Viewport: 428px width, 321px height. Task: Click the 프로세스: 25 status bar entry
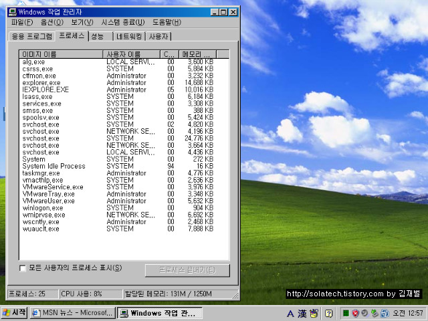33,294
